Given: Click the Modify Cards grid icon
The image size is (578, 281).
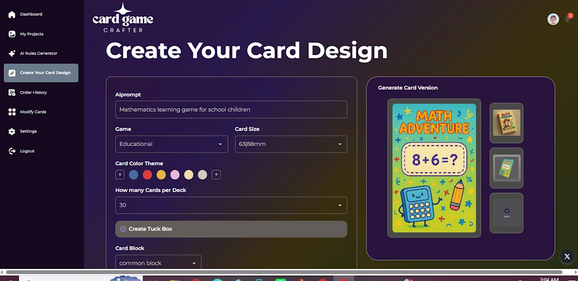Looking at the screenshot, I should click(12, 112).
